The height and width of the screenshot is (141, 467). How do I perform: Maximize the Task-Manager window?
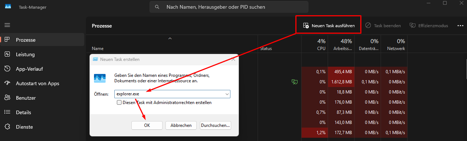point(445,3)
